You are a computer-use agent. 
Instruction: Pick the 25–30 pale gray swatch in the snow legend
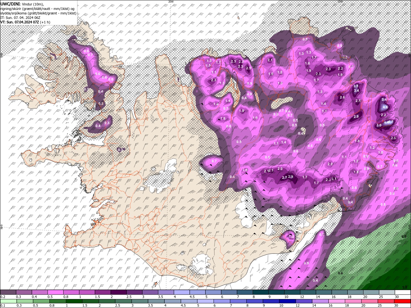point(386,292)
